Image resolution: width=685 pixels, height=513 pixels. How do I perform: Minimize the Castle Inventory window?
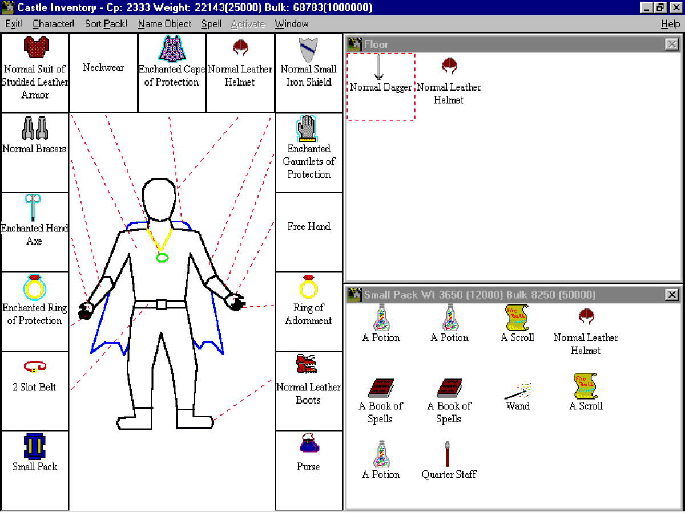tap(647, 8)
